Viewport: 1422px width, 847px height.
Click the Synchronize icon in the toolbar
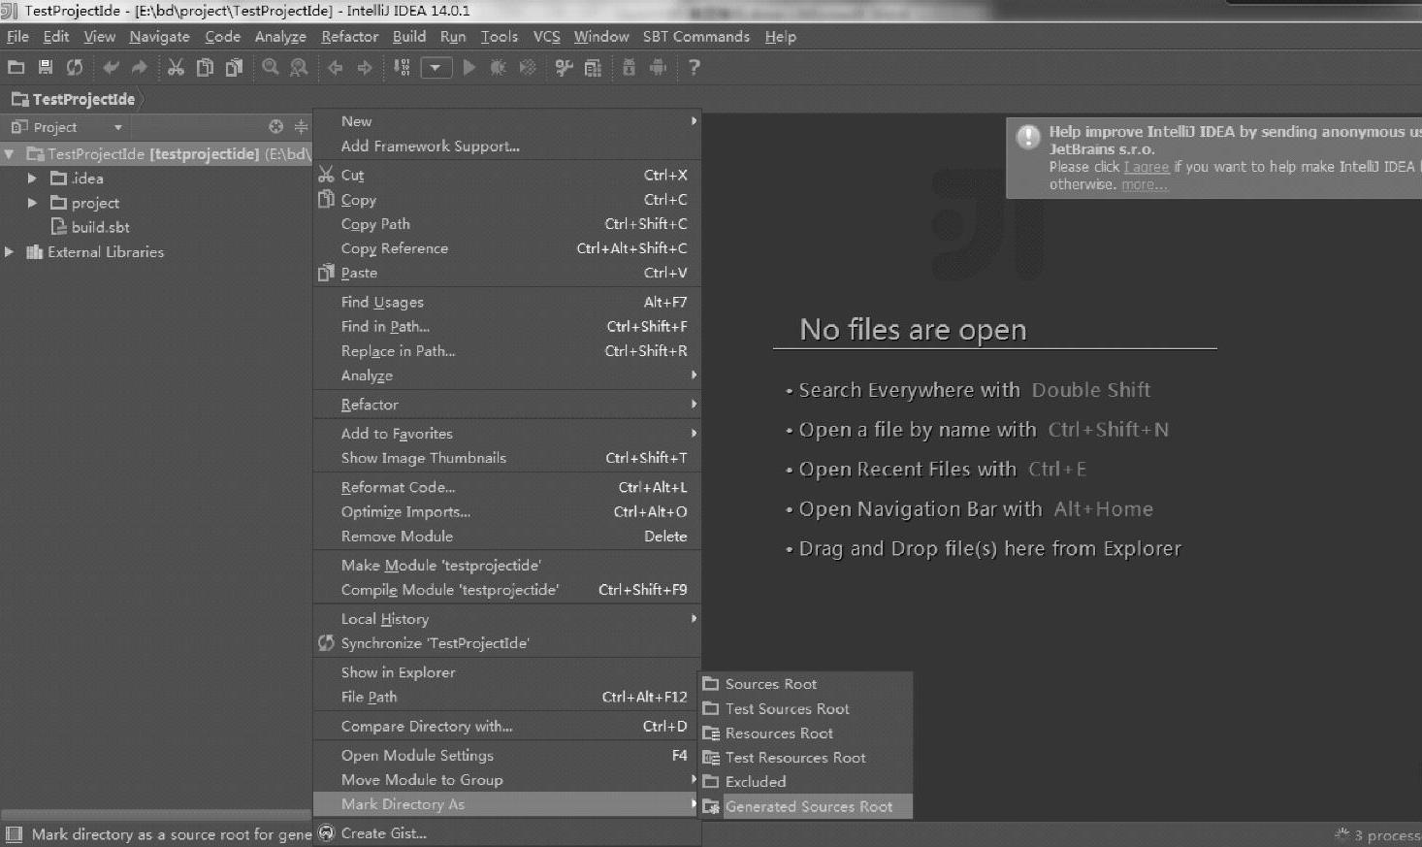tap(75, 67)
